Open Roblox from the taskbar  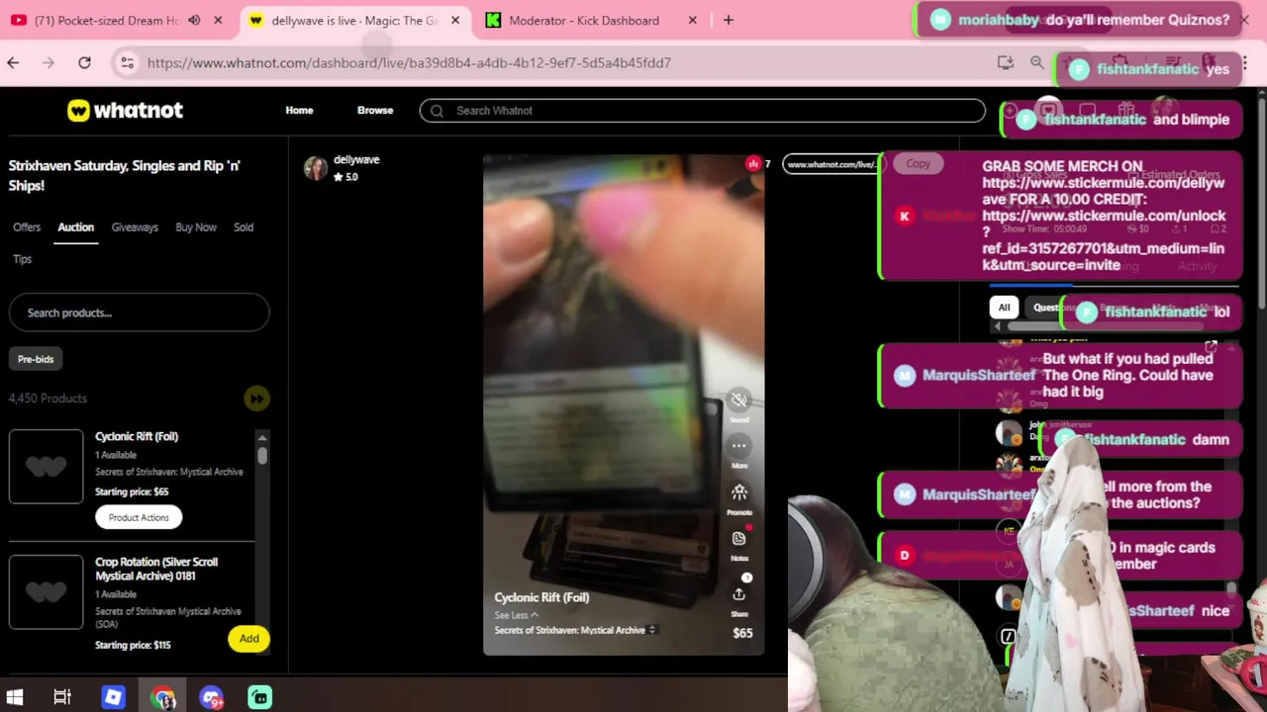tap(113, 697)
